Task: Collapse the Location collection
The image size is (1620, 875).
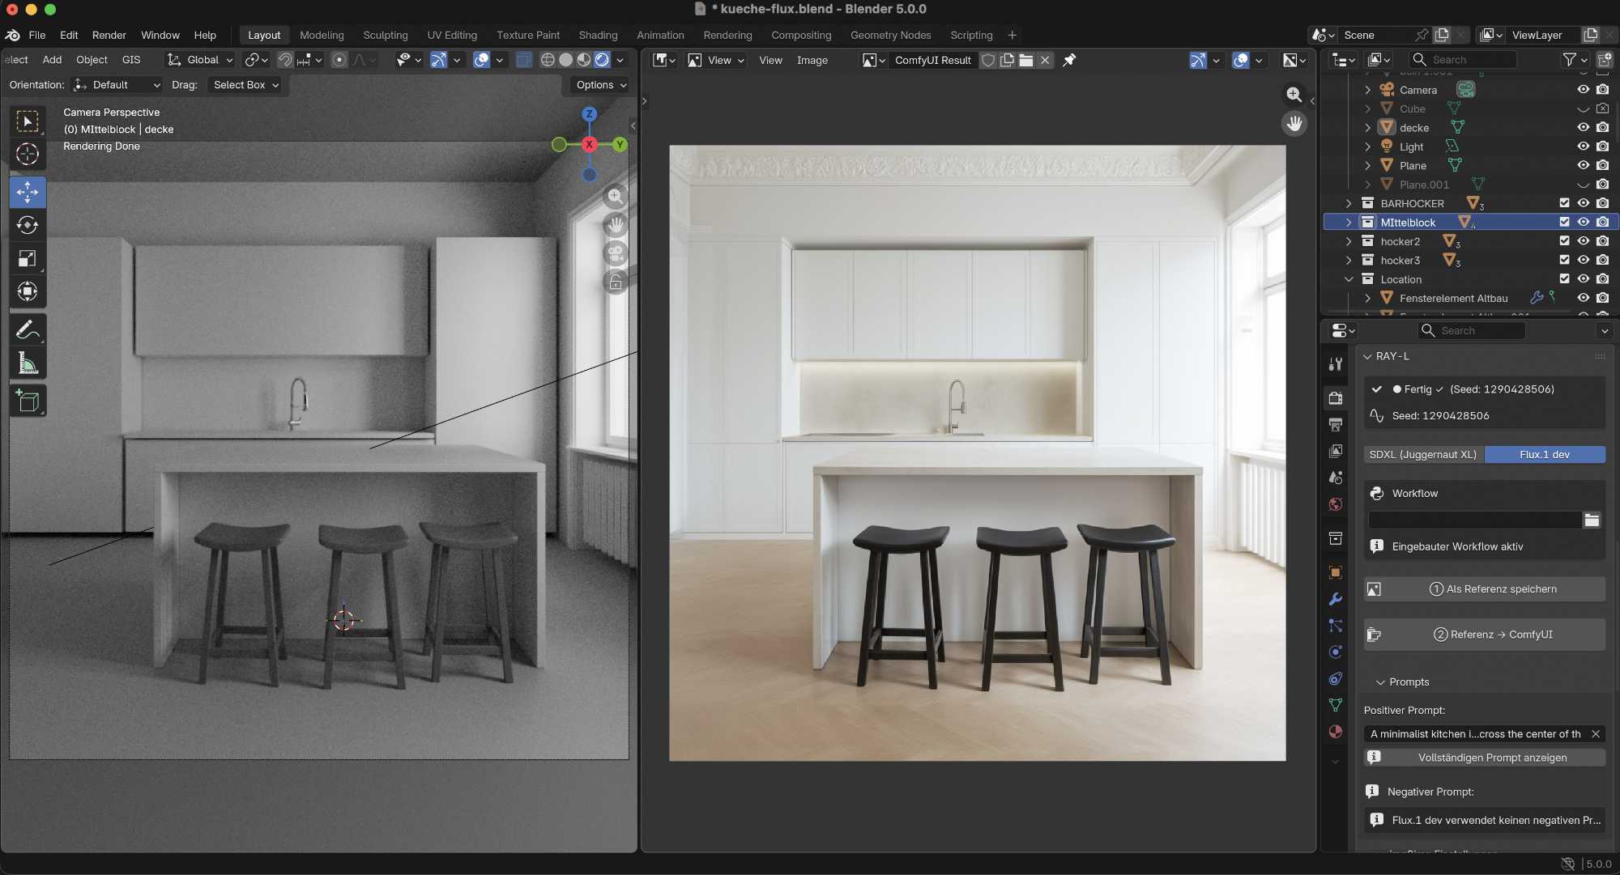Action: click(1349, 279)
